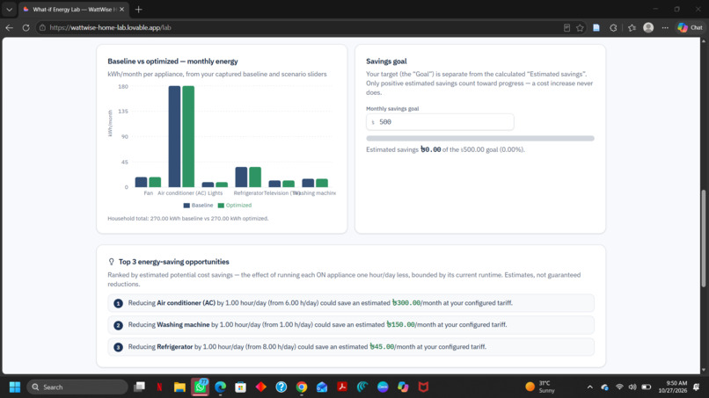Open the weather widget 31°C Sunny

coord(540,387)
